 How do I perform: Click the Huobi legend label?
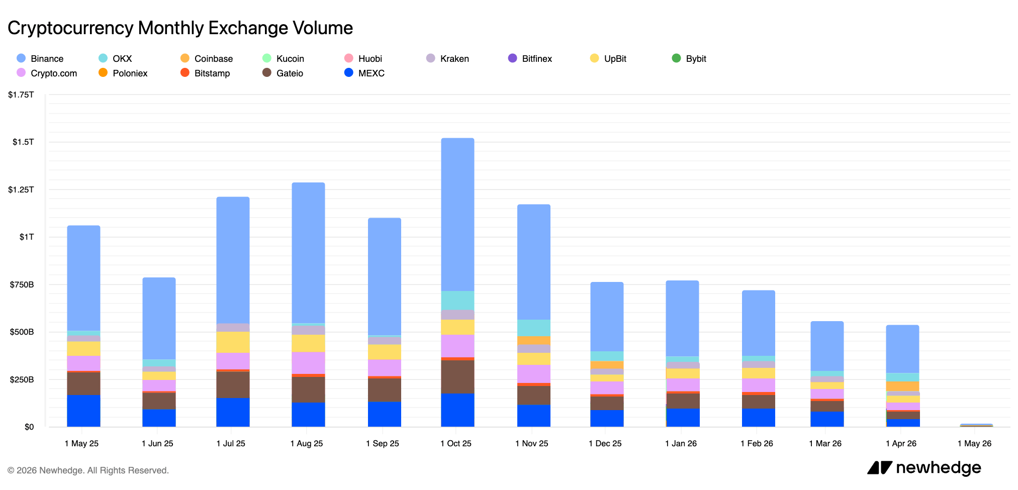coord(370,59)
